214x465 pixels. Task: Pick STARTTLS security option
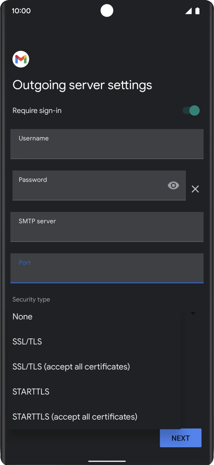pyautogui.click(x=31, y=392)
